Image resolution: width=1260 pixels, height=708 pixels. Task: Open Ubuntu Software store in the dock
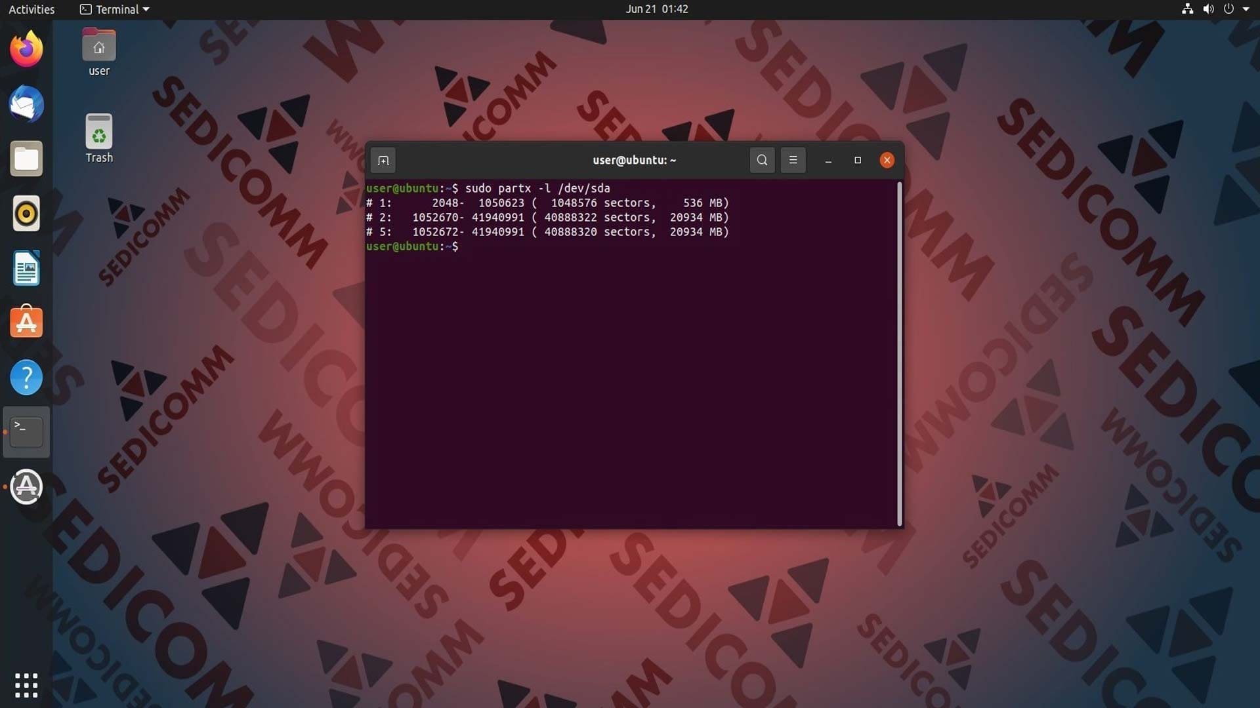click(26, 322)
